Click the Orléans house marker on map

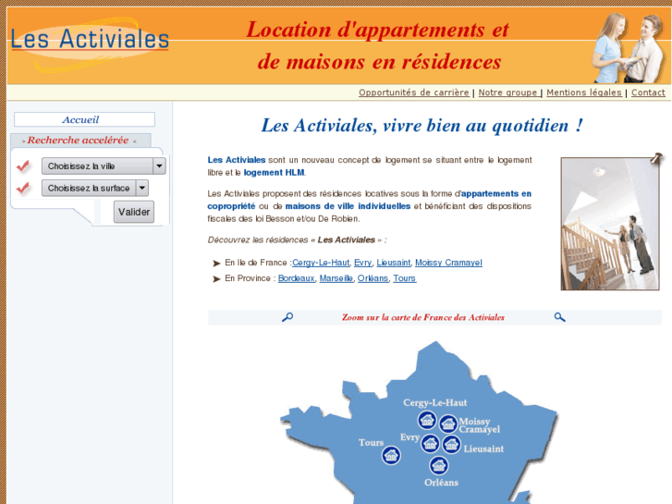click(x=439, y=465)
